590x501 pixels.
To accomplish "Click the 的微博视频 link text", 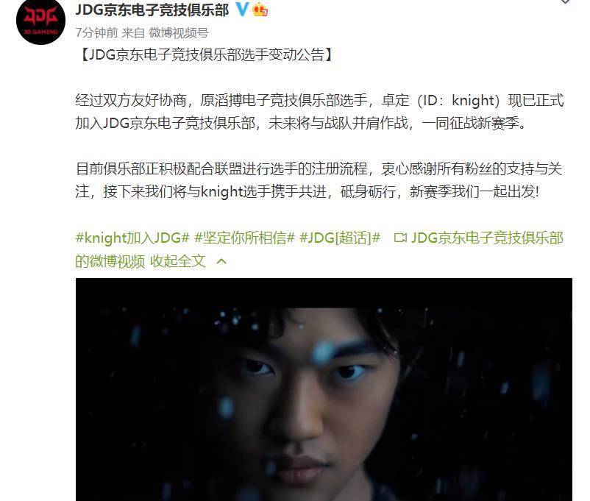I will 110,261.
